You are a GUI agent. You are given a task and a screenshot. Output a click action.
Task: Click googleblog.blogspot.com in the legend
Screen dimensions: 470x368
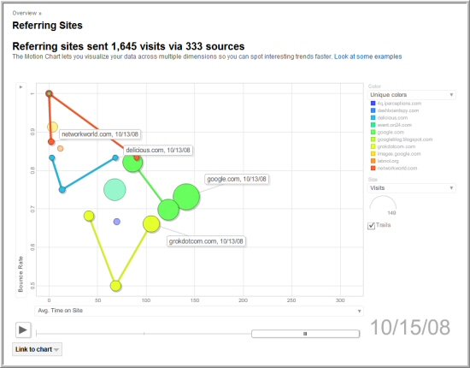point(405,139)
